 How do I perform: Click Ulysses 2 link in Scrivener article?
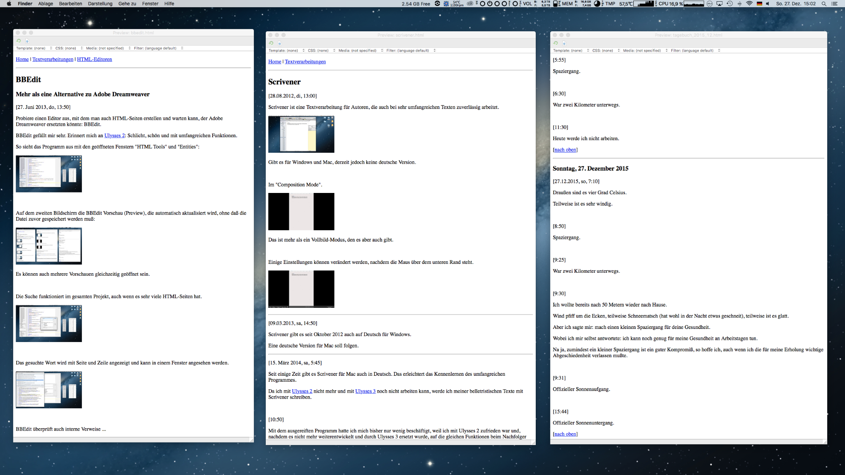coord(302,391)
